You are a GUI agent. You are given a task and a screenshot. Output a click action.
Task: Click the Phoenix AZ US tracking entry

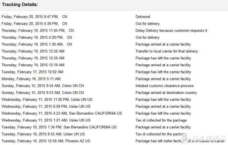[x=46, y=141]
